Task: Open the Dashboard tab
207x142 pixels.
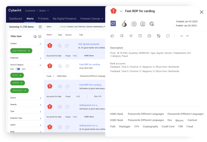Action: (x=16, y=19)
